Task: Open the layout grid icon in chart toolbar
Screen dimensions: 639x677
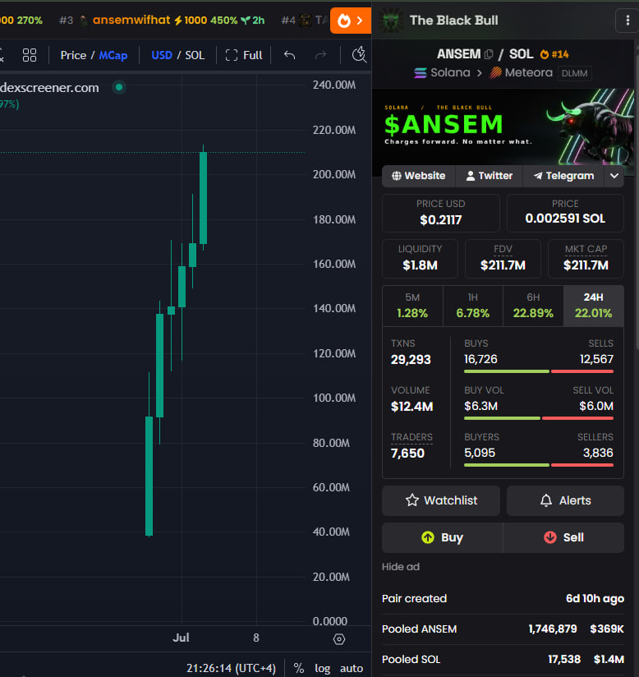Action: (x=30, y=55)
